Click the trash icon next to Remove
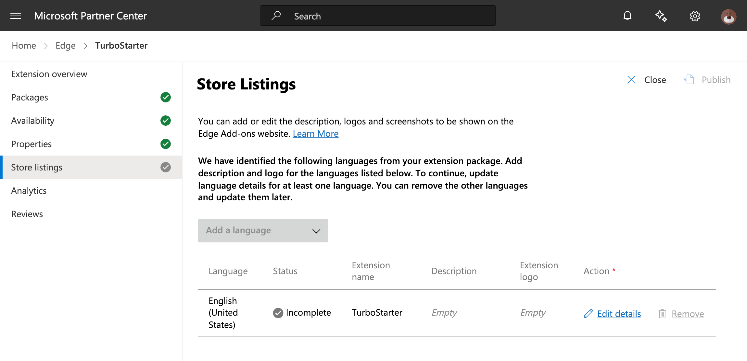 click(662, 314)
